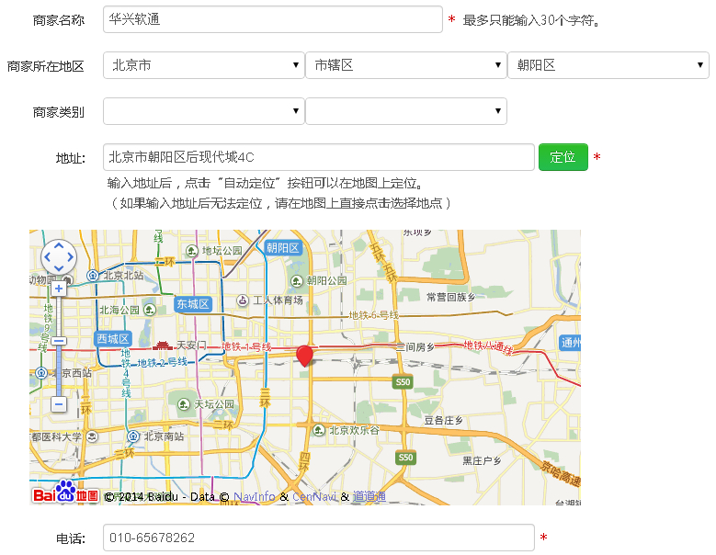
Task: Focus the 电话 phone number field
Action: (x=318, y=538)
